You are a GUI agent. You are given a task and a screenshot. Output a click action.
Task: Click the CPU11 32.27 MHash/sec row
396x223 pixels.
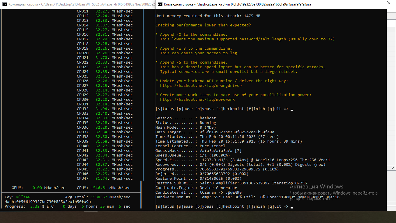pyautogui.click(x=105, y=11)
